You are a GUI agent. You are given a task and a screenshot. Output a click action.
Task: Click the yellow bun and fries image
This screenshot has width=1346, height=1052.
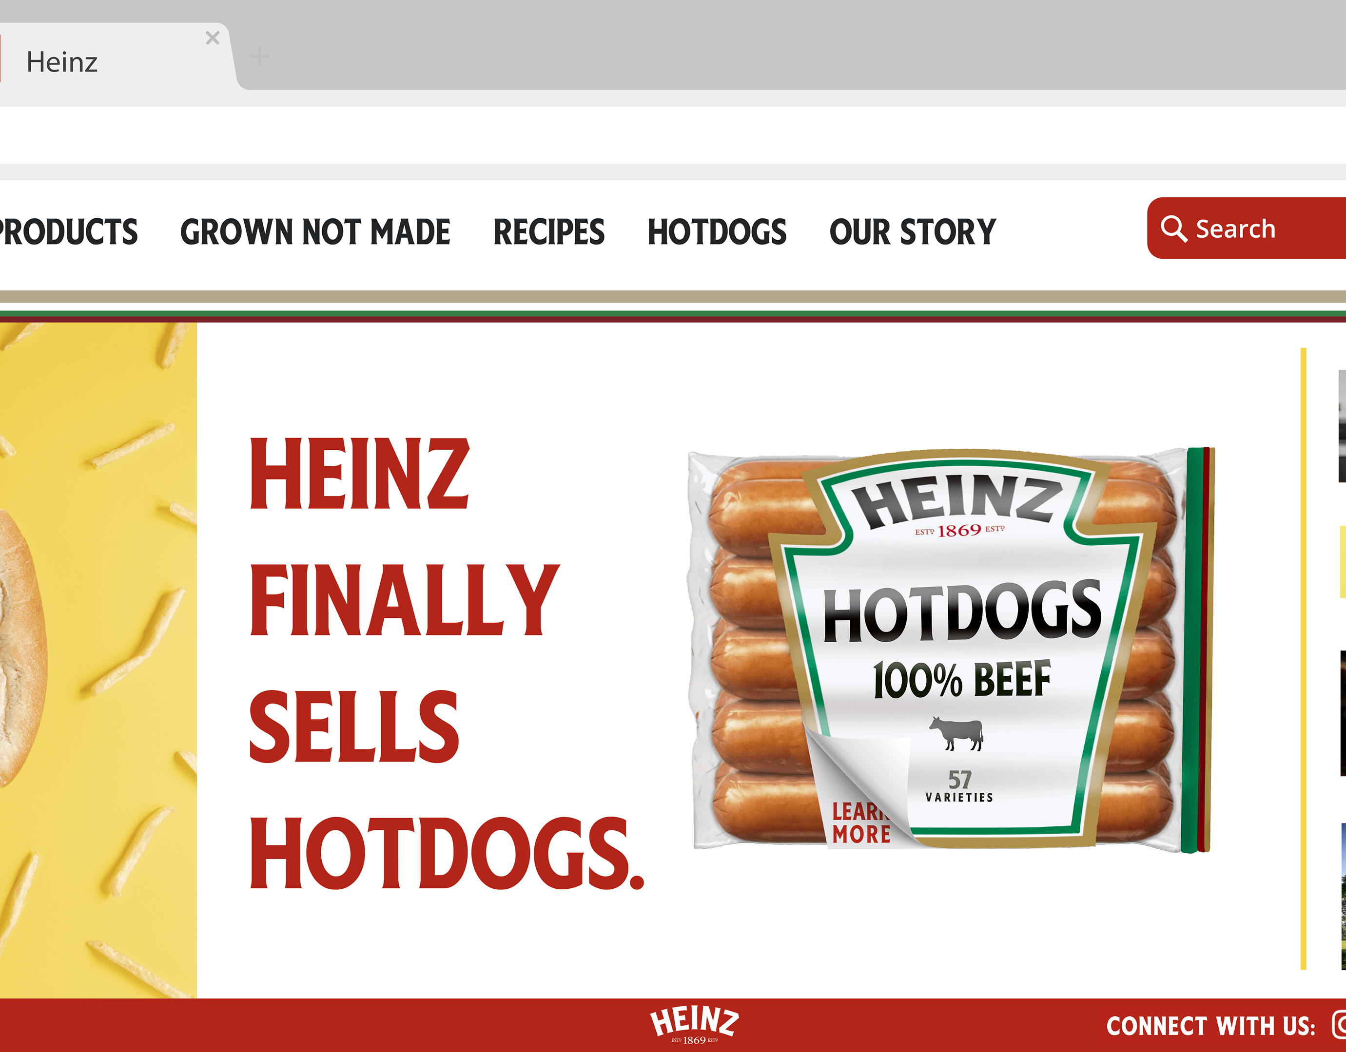click(98, 660)
